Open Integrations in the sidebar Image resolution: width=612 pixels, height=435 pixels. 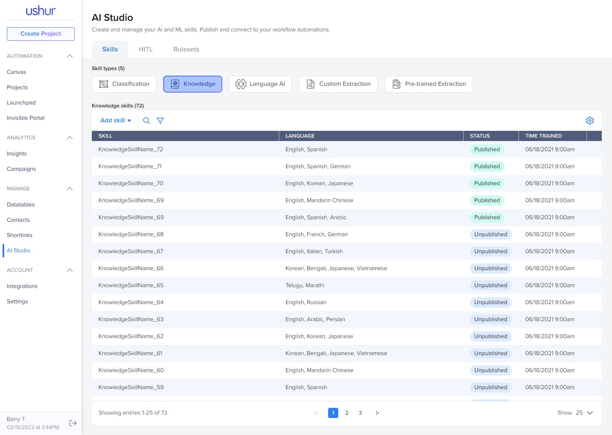pos(22,286)
